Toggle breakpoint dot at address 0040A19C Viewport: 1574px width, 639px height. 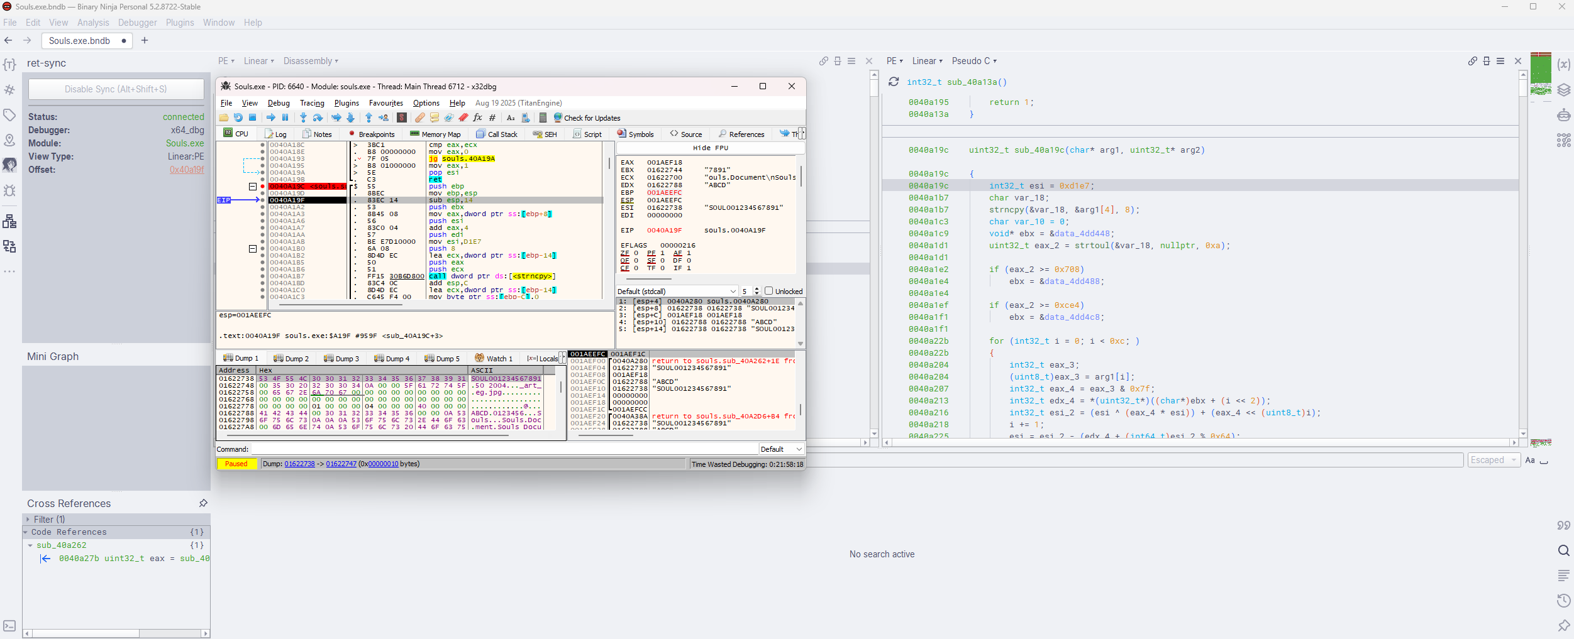[x=263, y=187]
